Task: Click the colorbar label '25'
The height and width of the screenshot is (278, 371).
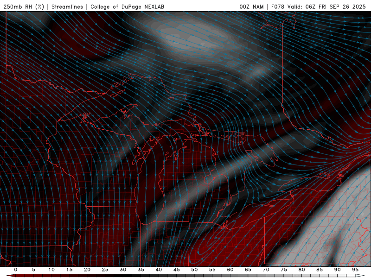Action: point(105,270)
